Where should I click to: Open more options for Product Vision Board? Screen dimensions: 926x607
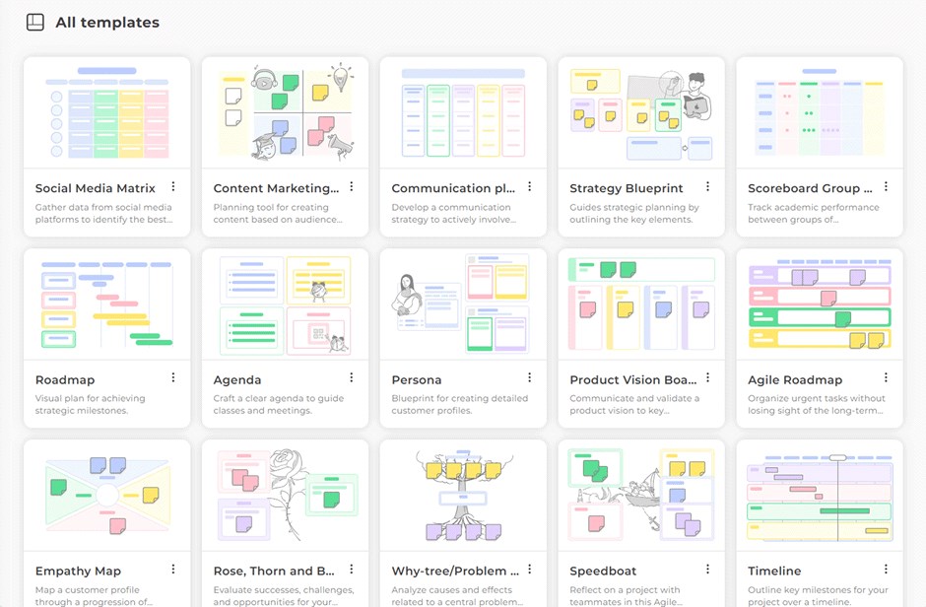pos(707,377)
